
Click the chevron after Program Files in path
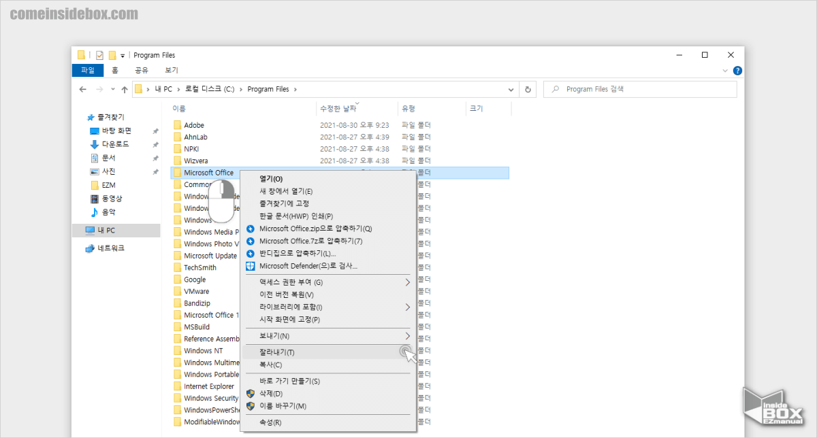(x=295, y=89)
